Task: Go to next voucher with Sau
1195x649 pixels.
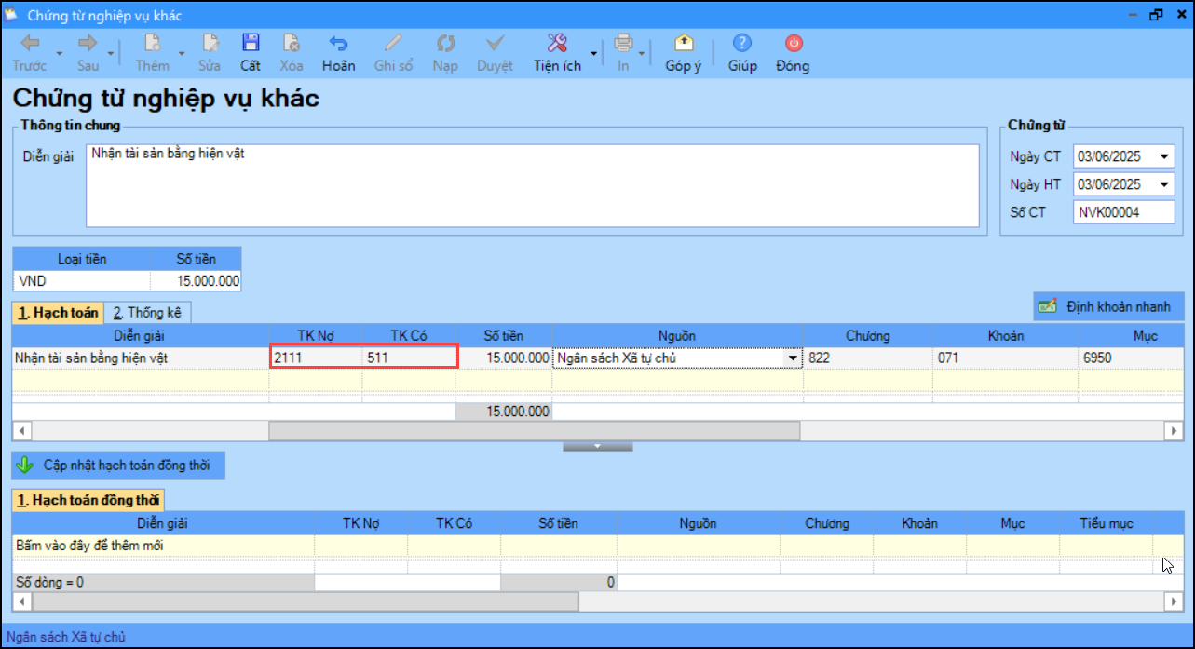Action: tap(88, 53)
